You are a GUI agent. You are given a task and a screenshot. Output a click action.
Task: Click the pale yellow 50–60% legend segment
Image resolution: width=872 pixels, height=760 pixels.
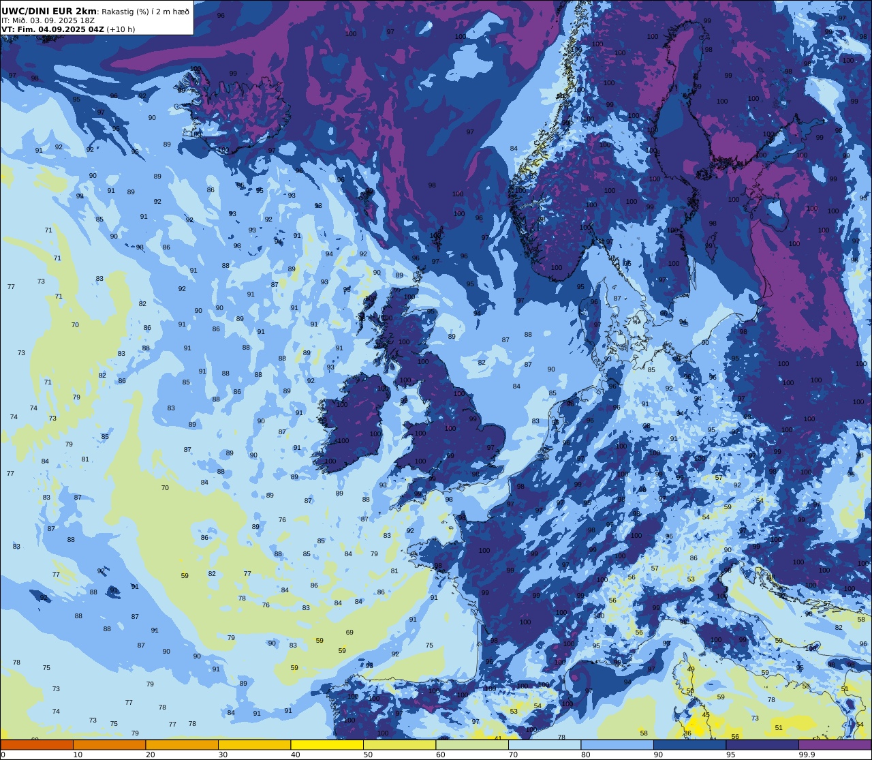399,744
